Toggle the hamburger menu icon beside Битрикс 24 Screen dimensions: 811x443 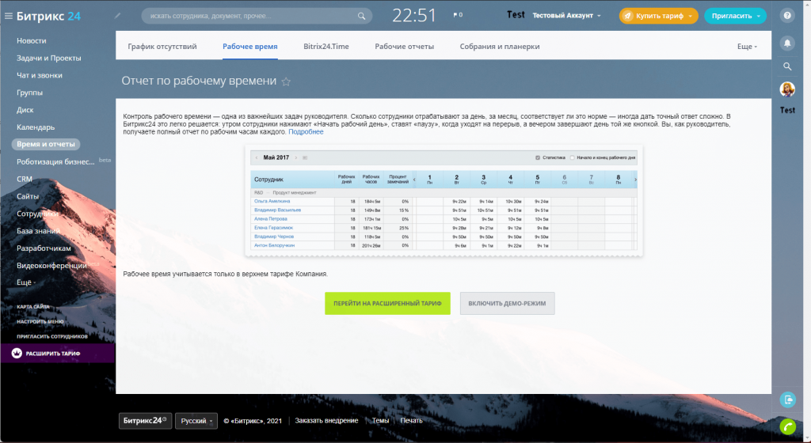pyautogui.click(x=8, y=16)
